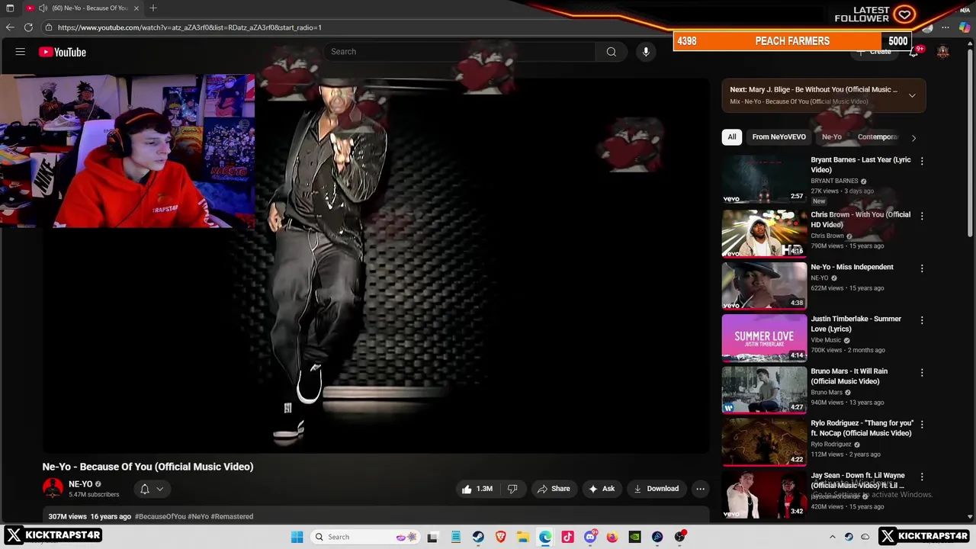The width and height of the screenshot is (976, 549).
Task: Open options menu for Miss Independent video
Action: 922,268
